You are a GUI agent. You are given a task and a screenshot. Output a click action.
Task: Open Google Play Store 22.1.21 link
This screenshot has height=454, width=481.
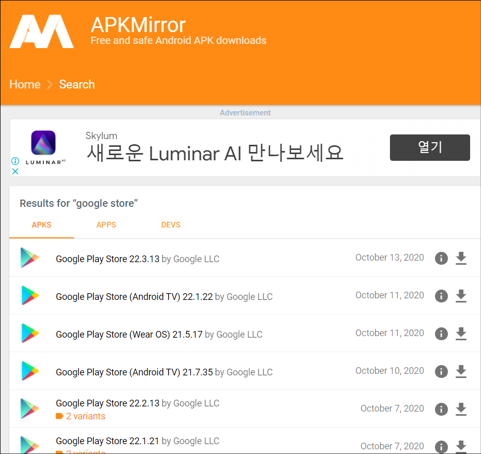pos(108,441)
